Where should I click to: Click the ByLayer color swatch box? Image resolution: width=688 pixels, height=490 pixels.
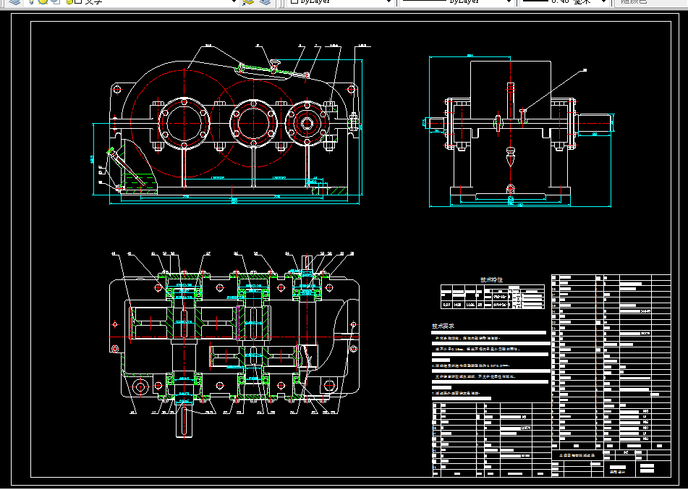(295, 1)
